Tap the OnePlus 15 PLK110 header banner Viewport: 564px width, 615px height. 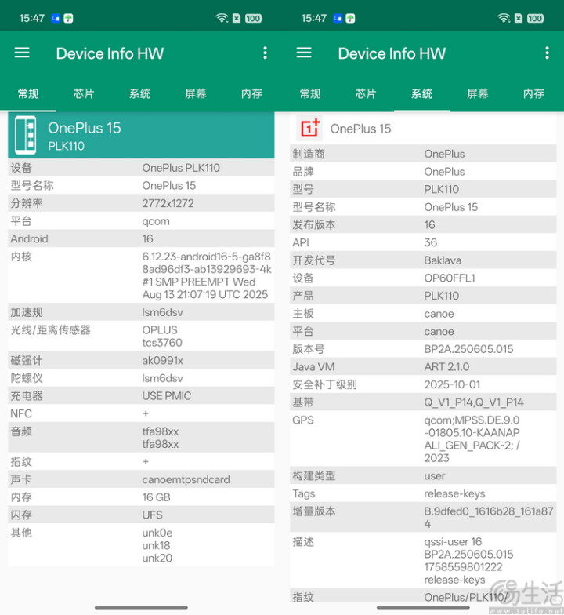141,135
